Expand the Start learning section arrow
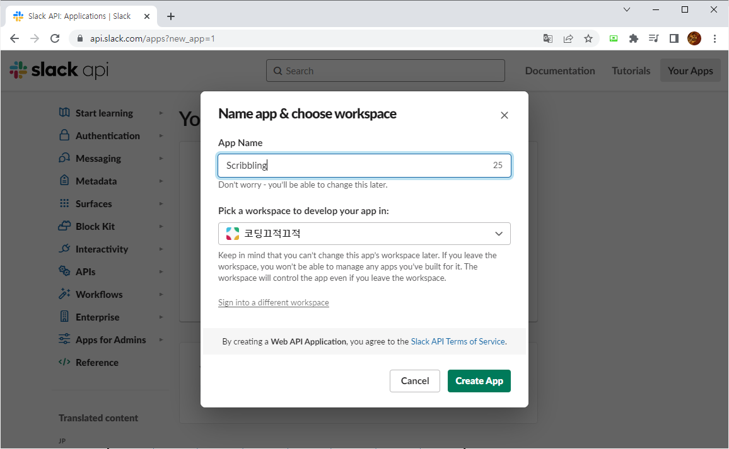 [x=161, y=113]
